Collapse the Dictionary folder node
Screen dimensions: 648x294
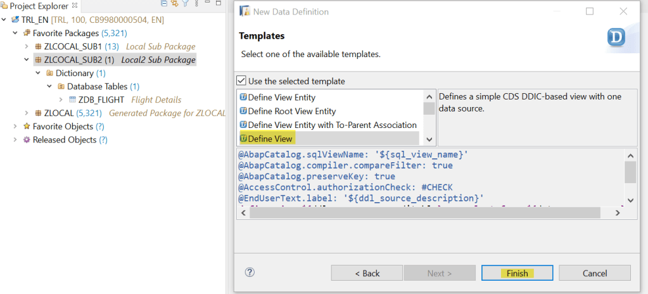point(38,73)
